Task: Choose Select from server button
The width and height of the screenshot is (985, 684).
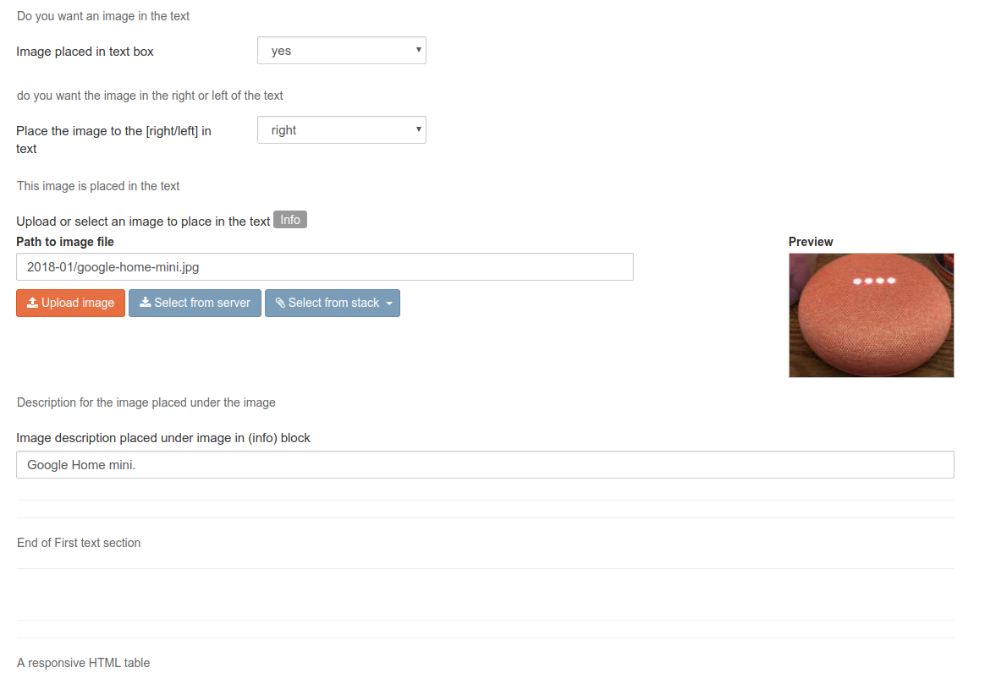Action: 195,303
